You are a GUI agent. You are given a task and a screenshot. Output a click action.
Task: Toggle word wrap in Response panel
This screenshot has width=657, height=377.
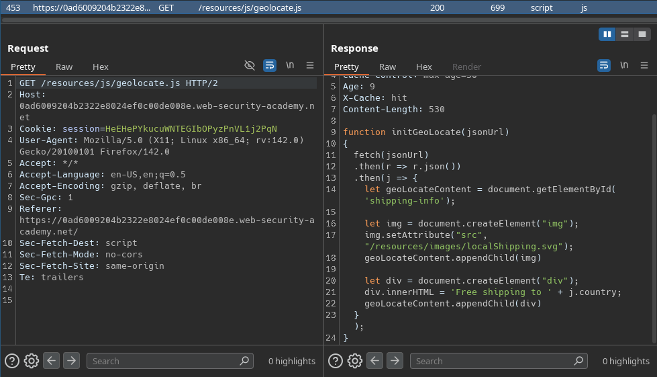pyautogui.click(x=604, y=65)
